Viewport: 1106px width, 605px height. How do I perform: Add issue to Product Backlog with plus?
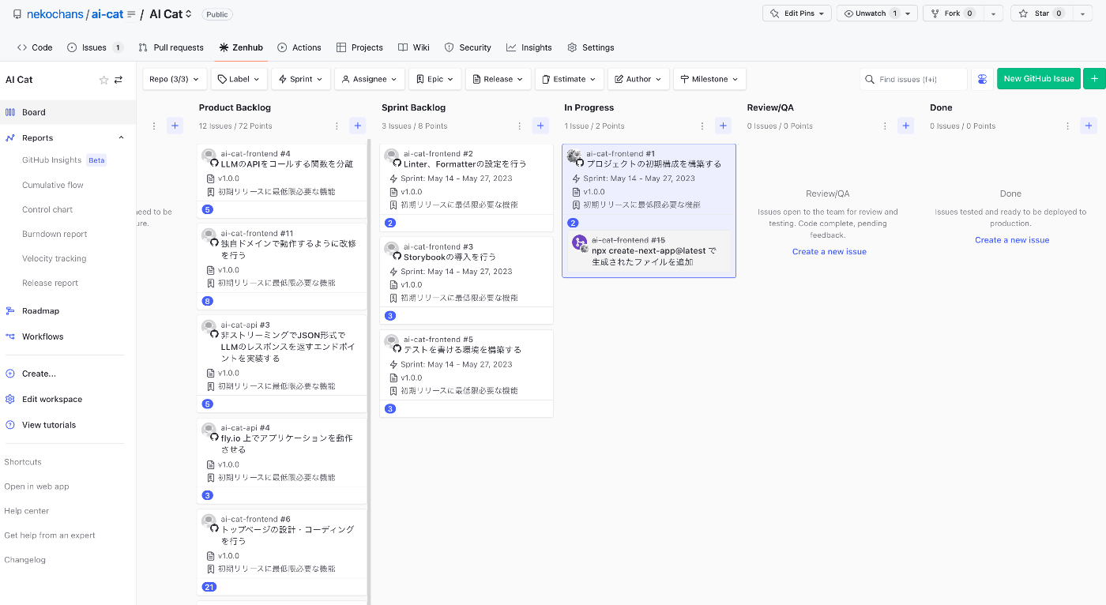[x=358, y=126]
